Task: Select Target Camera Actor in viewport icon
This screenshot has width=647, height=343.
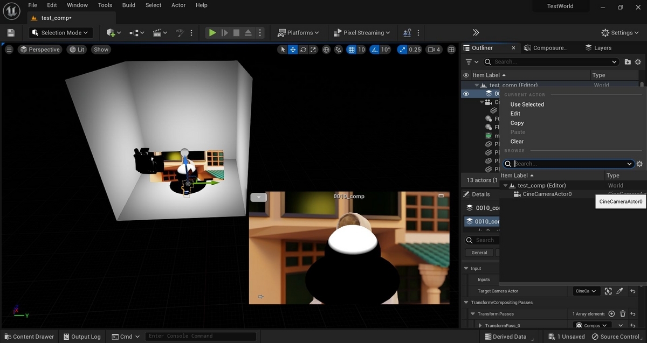Action: [x=608, y=291]
